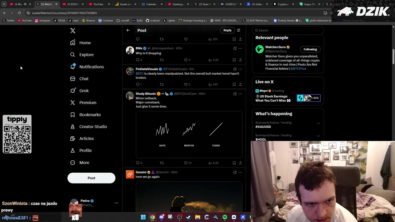Reply to BMs comment
Viewport: 395px width, 222px height.
(x=138, y=60)
